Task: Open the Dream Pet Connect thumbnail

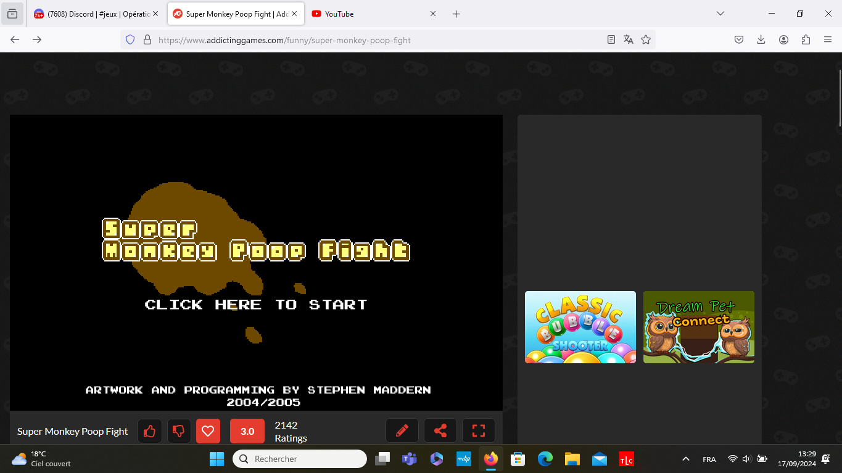Action: 698,327
